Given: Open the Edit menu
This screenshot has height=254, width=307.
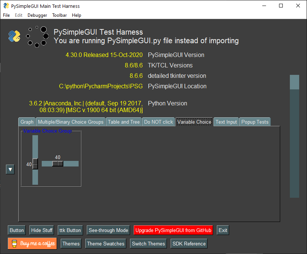Looking at the screenshot, I should (x=19, y=15).
